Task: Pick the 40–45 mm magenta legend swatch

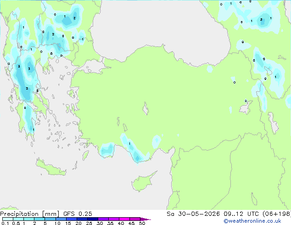Action: [124, 219]
